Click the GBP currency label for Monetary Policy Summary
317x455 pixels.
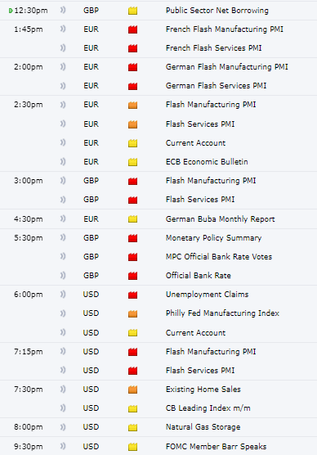point(91,238)
